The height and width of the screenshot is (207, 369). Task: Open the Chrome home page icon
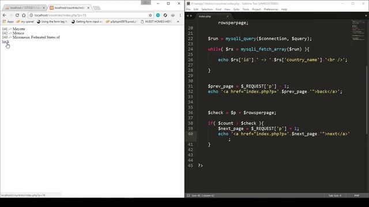(x=24, y=16)
